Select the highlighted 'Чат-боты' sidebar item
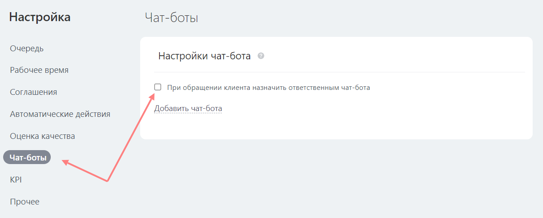Screen dimensions: 543x218 (x=27, y=157)
